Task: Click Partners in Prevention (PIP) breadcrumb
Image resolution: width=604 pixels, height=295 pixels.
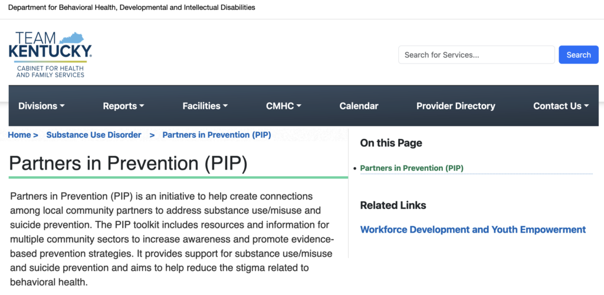Action: pyautogui.click(x=216, y=135)
